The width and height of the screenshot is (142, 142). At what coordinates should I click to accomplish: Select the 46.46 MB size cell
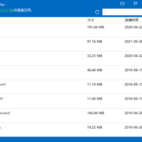[x=95, y=70]
